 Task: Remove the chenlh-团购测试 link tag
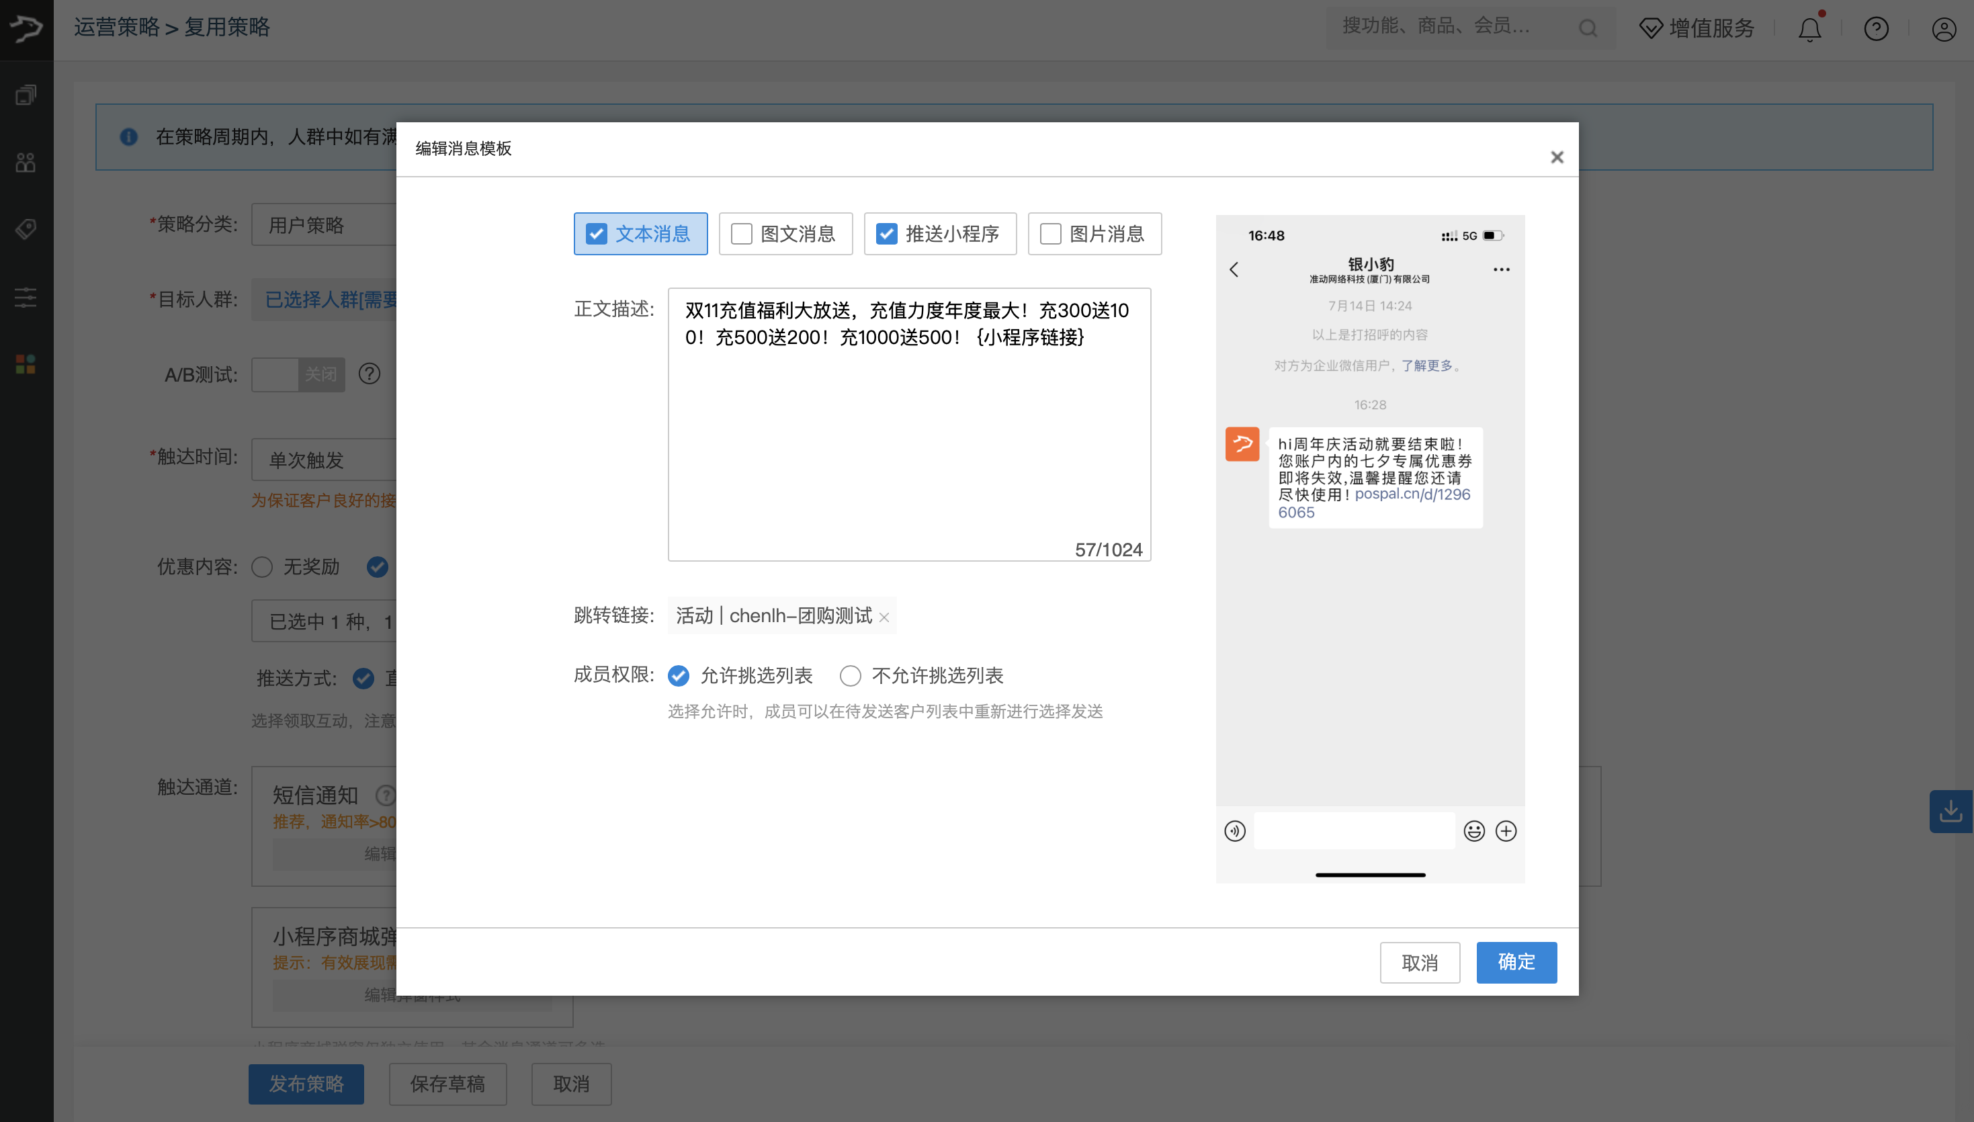[x=884, y=617]
